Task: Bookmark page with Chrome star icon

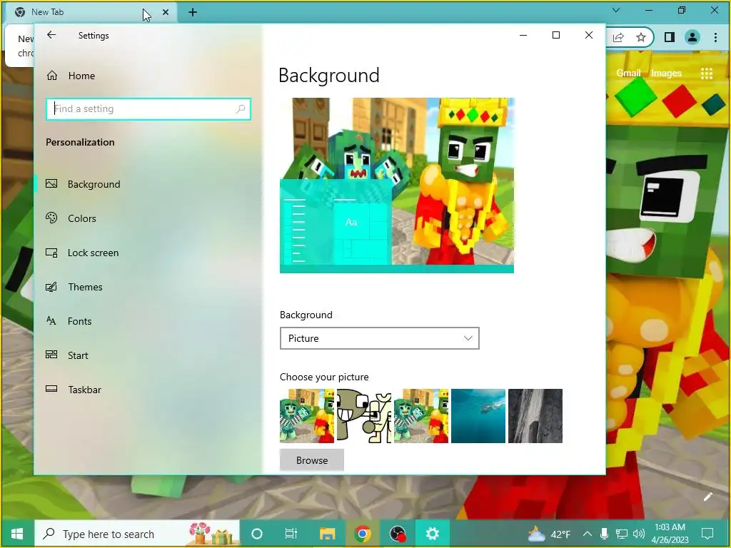Action: point(641,37)
